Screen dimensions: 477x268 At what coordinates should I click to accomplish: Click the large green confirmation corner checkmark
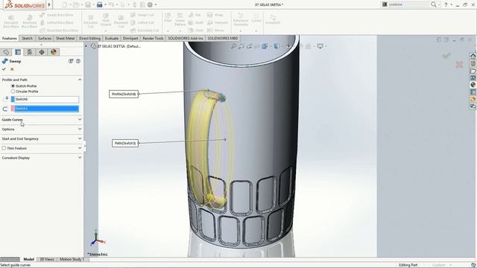[x=446, y=55]
